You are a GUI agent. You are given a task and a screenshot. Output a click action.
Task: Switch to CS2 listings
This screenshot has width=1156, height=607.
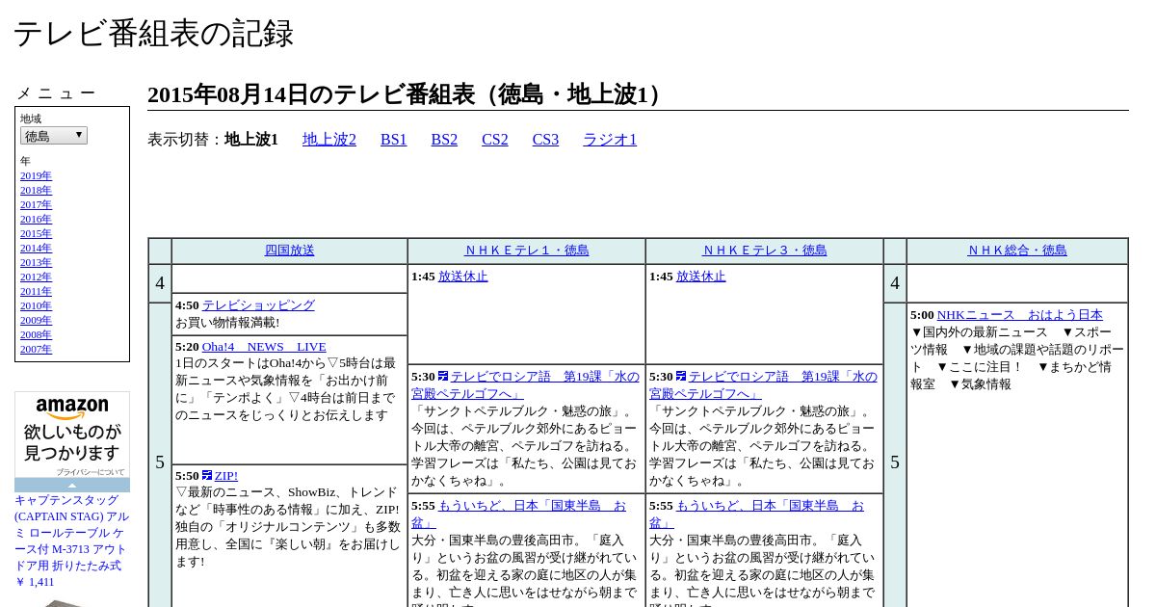click(495, 140)
